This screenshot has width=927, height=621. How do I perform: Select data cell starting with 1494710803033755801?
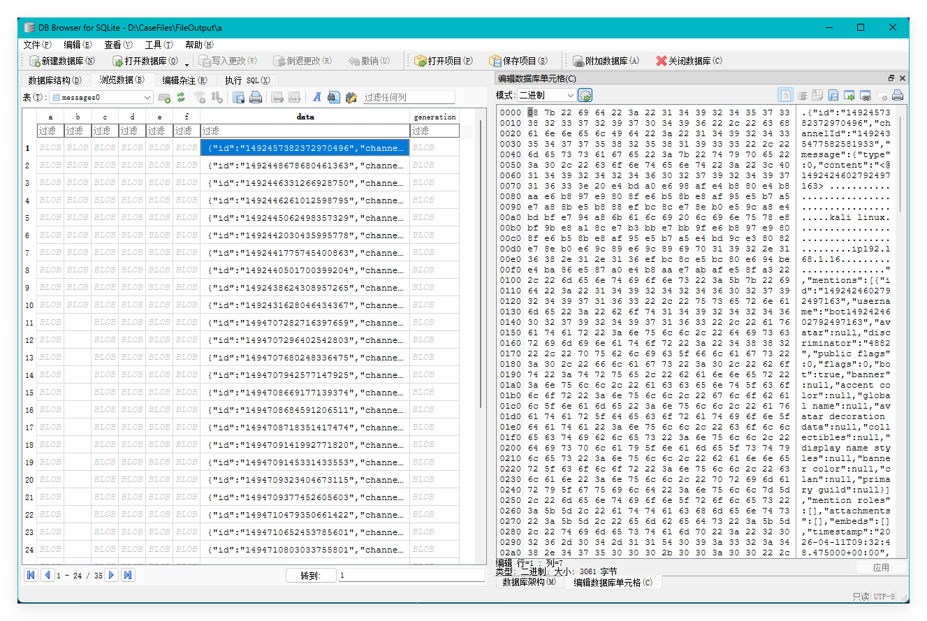point(305,550)
